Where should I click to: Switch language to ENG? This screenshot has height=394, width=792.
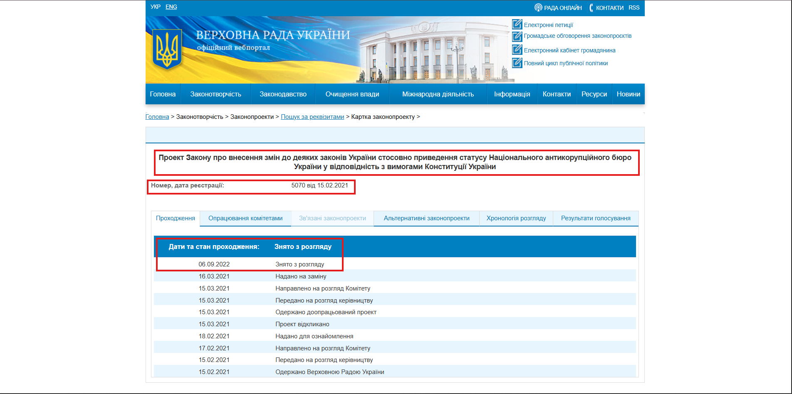[x=171, y=7]
